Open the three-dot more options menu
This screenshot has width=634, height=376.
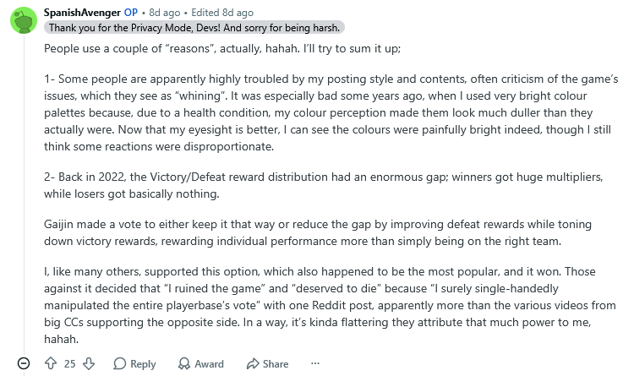(x=315, y=363)
